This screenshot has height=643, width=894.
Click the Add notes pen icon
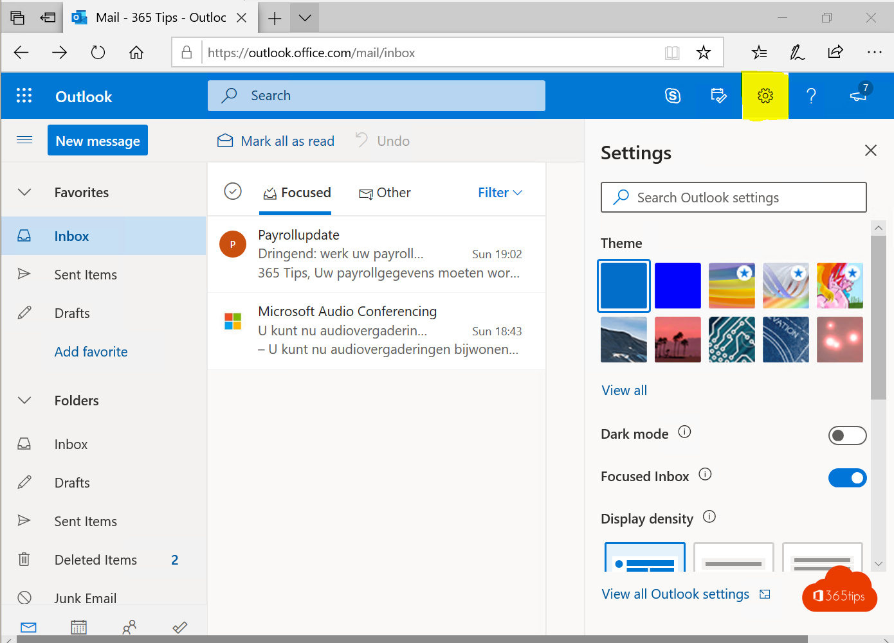798,53
